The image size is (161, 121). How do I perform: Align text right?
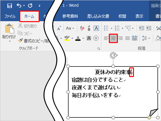click(x=120, y=38)
